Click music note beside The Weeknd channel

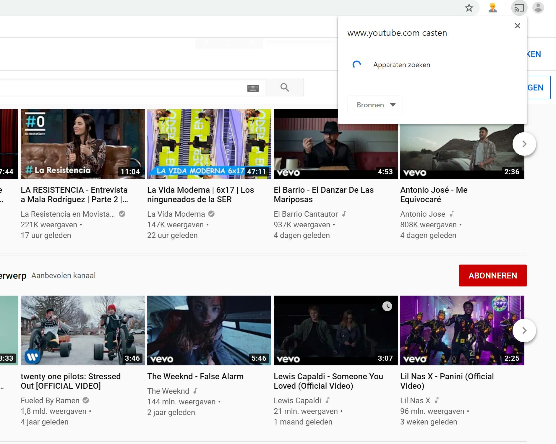pyautogui.click(x=195, y=391)
